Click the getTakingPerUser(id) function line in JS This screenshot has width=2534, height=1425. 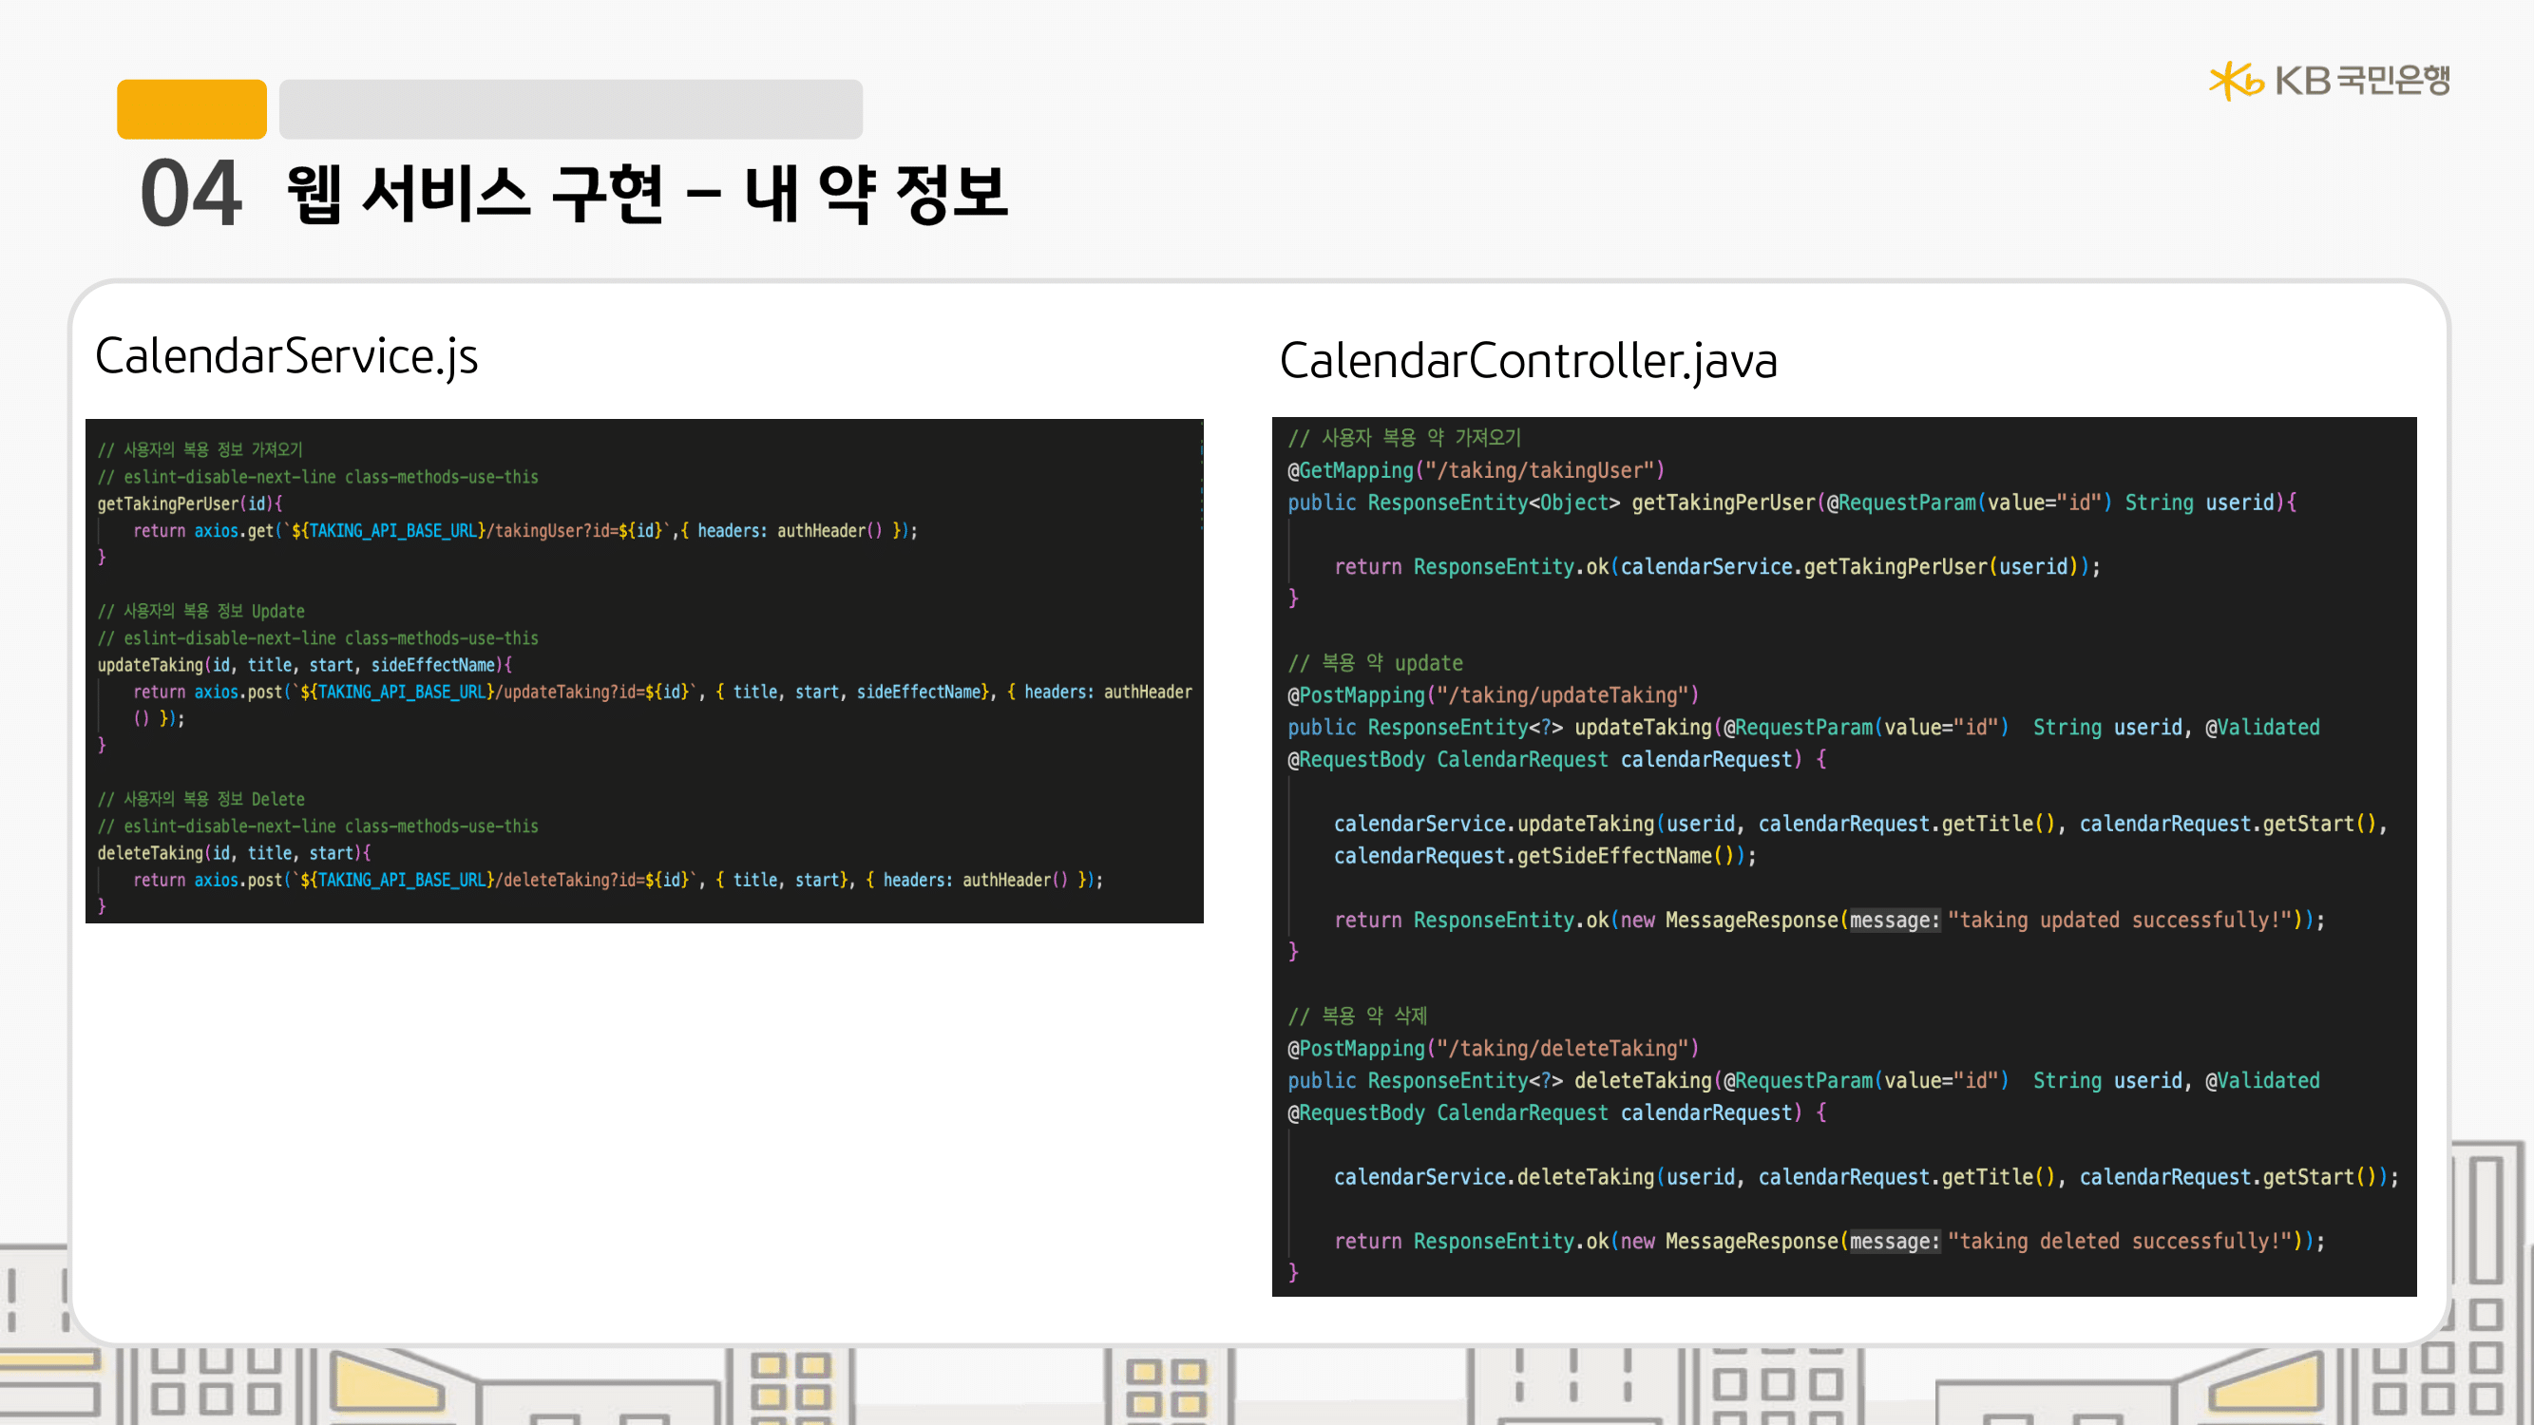[x=190, y=503]
